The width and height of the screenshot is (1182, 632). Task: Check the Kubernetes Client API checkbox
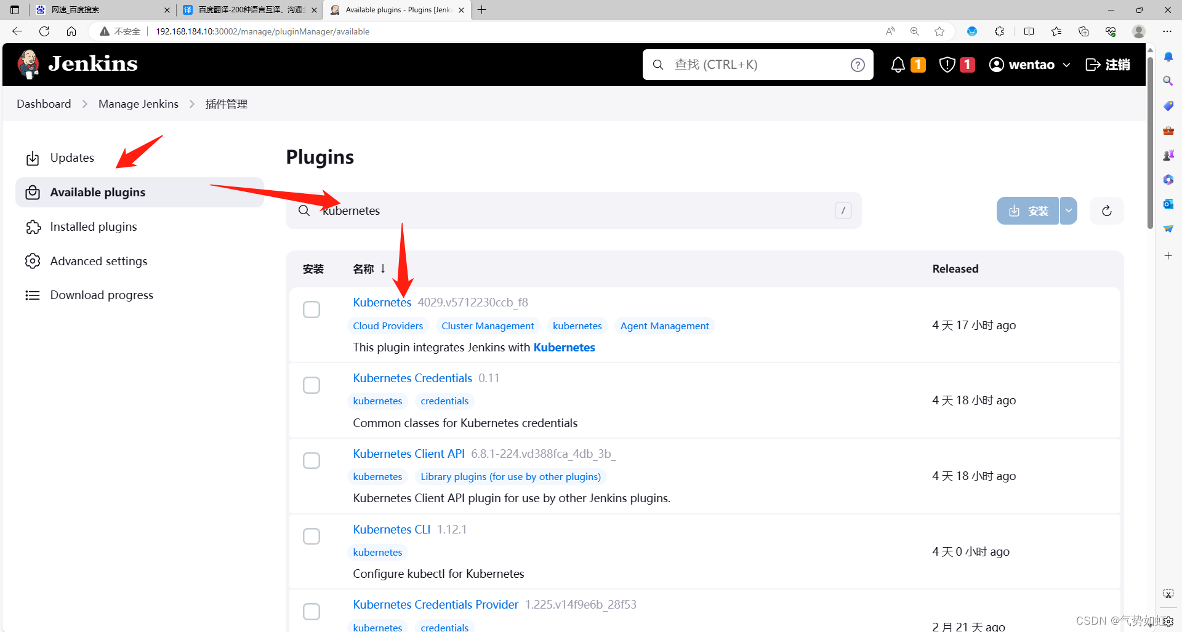pyautogui.click(x=312, y=461)
